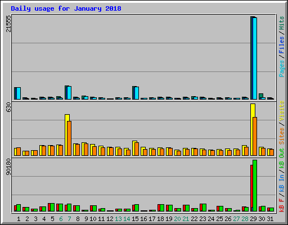Click the 21555 y-axis value
Screen dimensions: 288x225
8,24
